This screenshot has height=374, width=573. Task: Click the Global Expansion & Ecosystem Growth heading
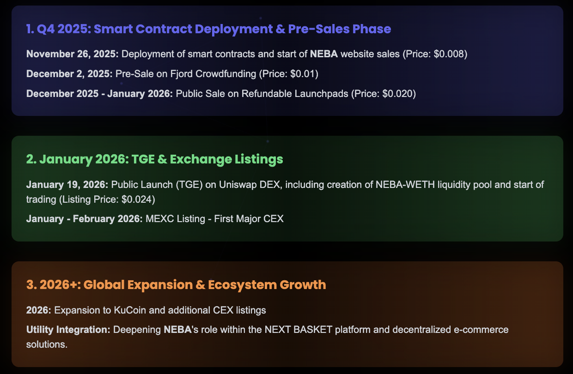tap(176, 285)
